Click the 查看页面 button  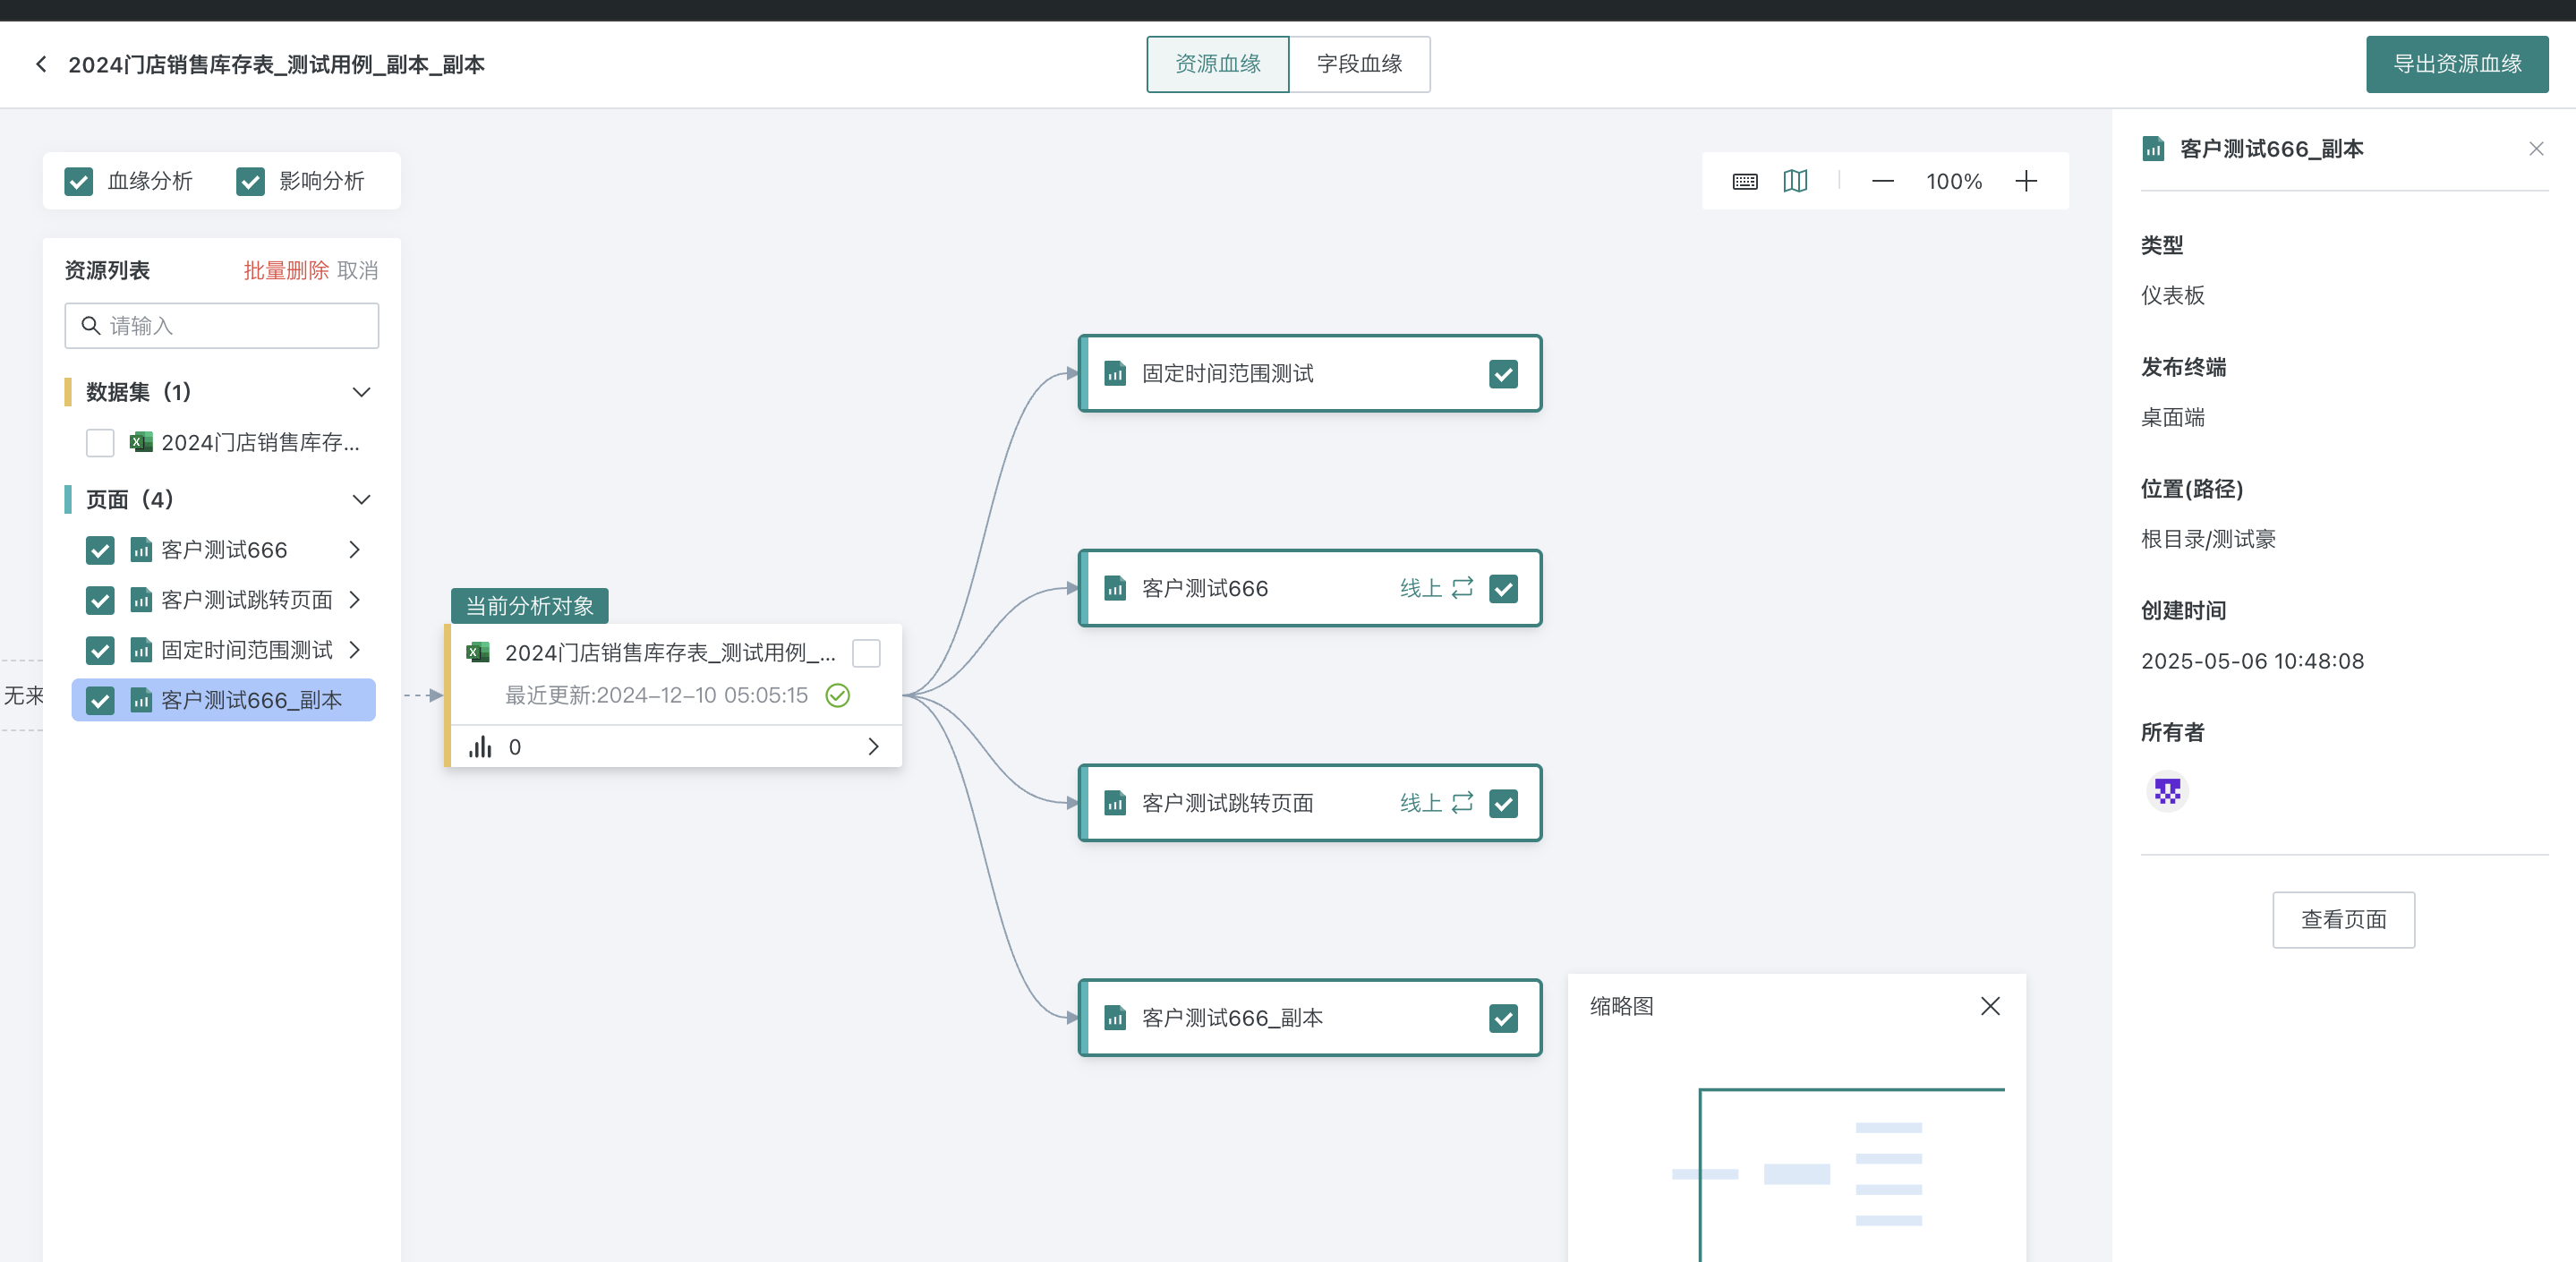tap(2343, 919)
